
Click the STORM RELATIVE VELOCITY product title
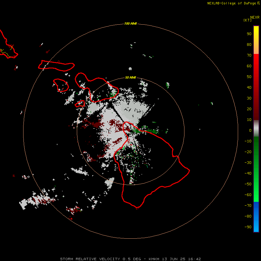90,259
